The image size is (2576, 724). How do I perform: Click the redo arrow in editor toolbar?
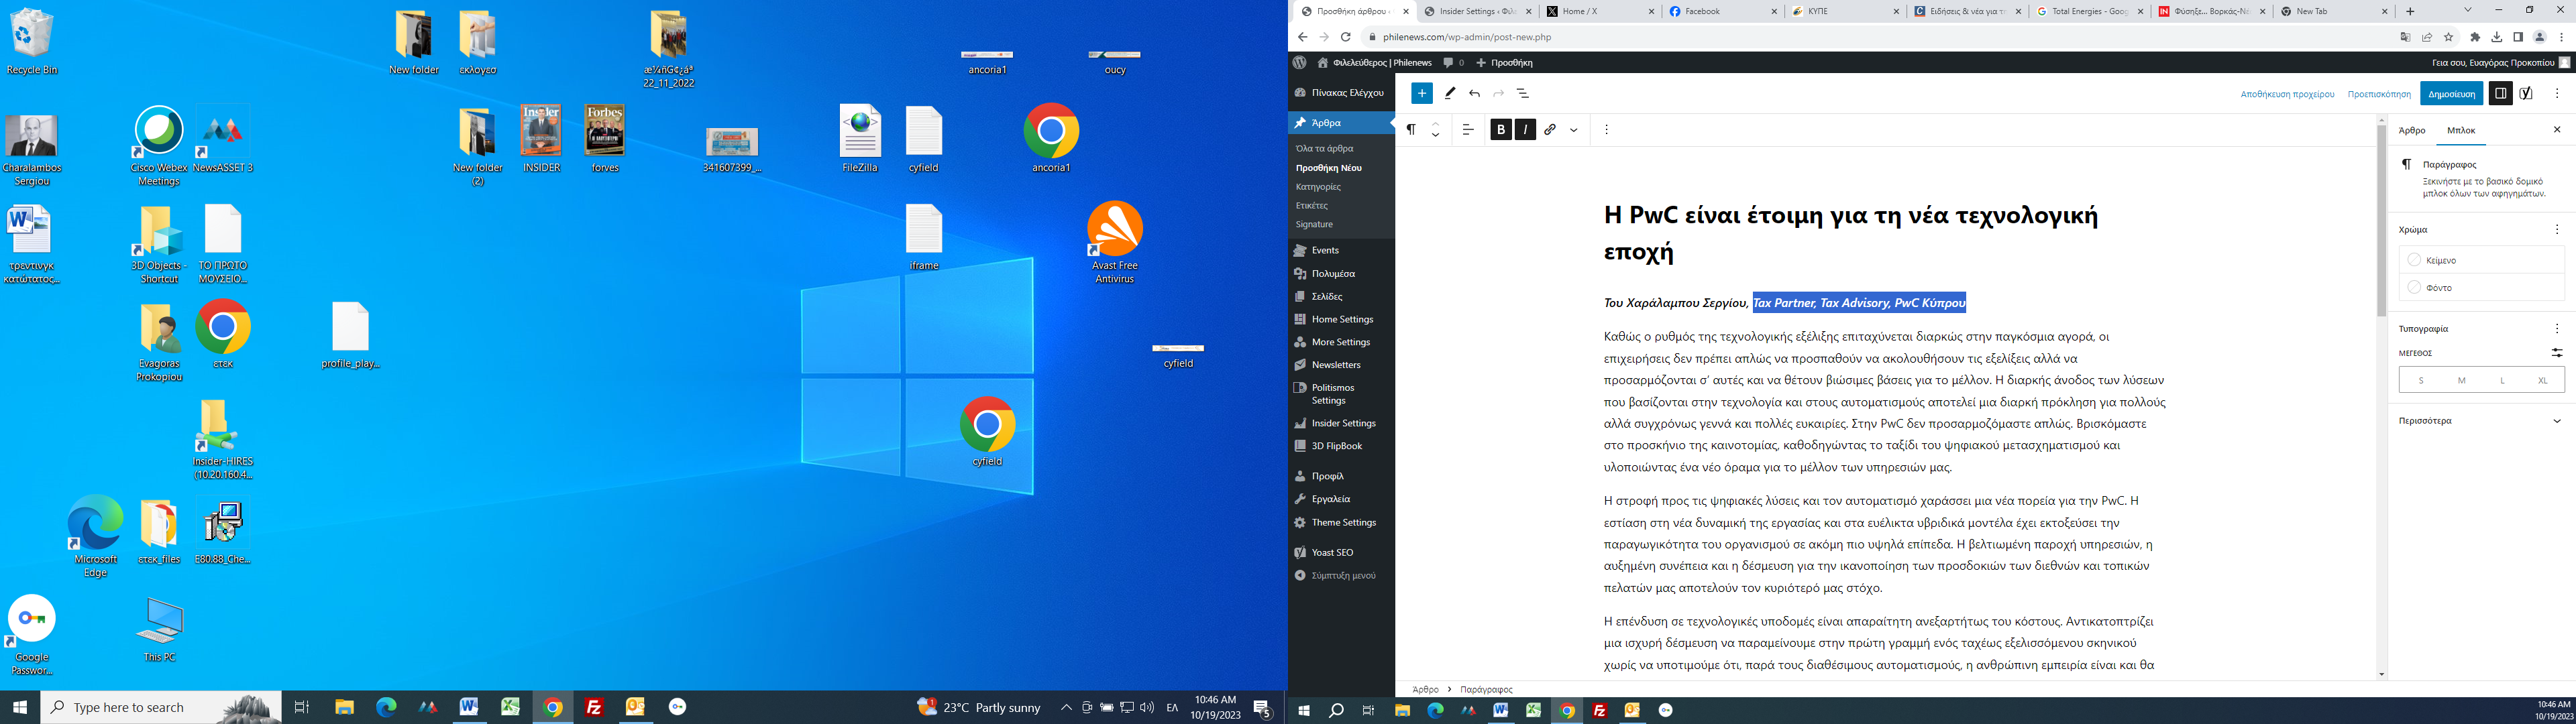tap(1498, 93)
